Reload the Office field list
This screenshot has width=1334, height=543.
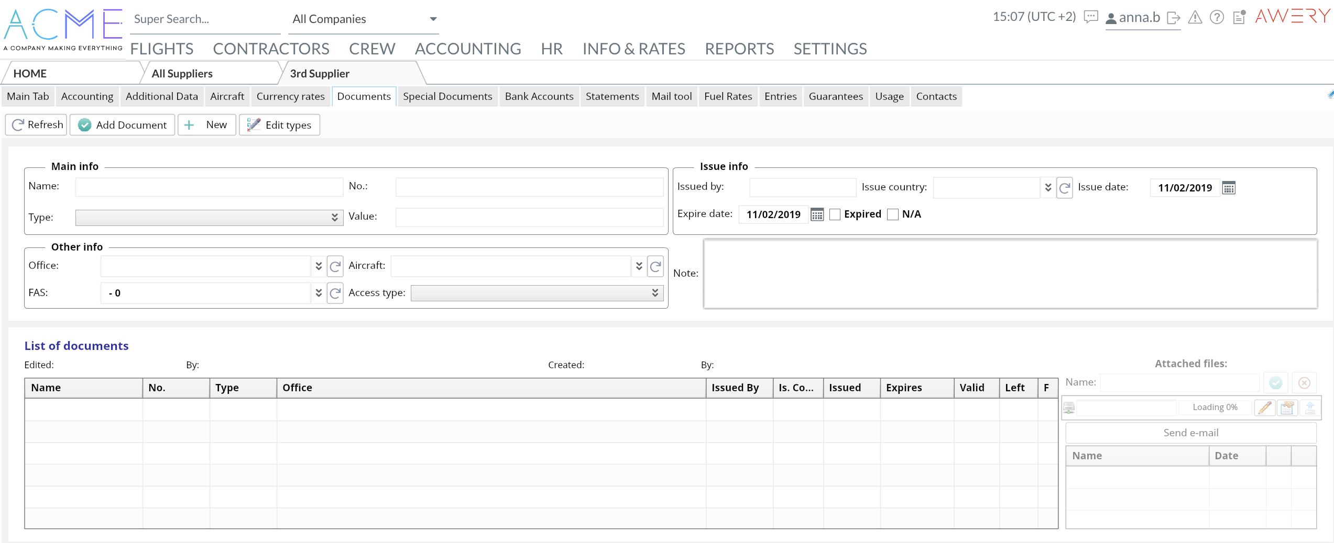[x=335, y=266]
